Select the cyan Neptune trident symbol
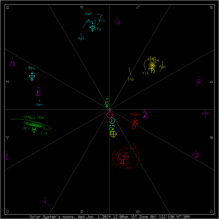This screenshot has height=219, width=219. tap(32, 77)
